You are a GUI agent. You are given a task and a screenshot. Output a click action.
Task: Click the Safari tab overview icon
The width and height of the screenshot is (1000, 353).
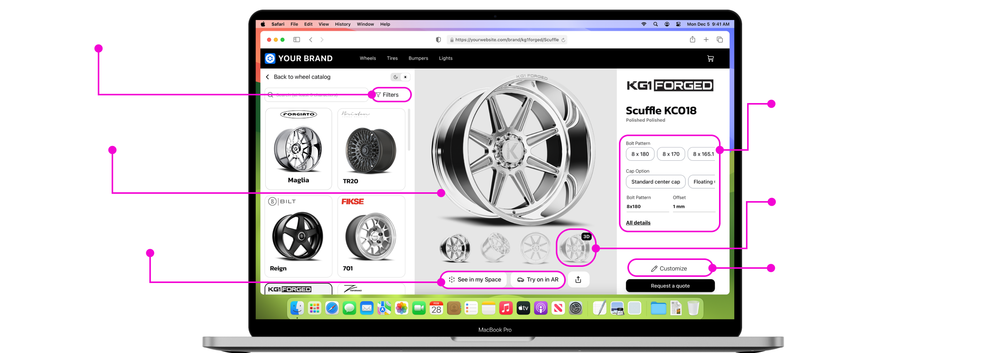point(720,40)
